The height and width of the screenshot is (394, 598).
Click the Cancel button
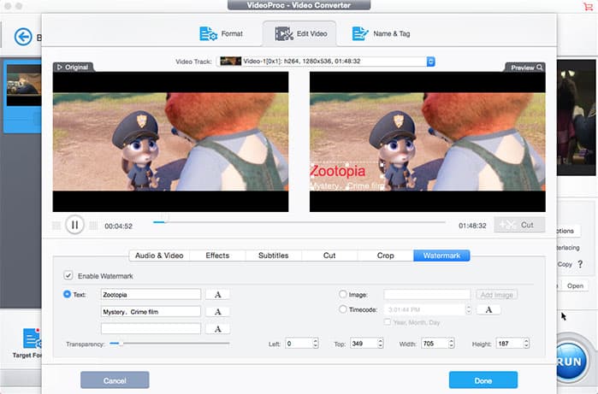(115, 380)
